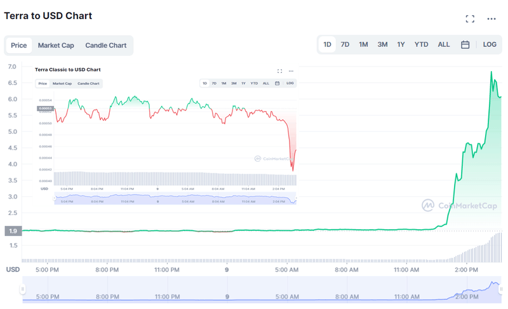Image resolution: width=508 pixels, height=309 pixels.
Task: Select the 7D time range in Terra chart
Action: pyautogui.click(x=345, y=44)
